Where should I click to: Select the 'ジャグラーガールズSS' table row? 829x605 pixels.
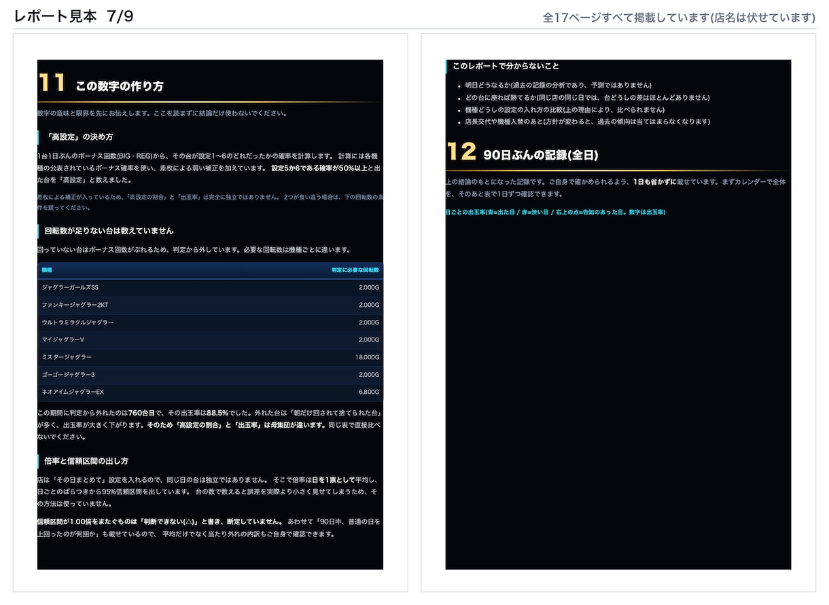click(210, 287)
